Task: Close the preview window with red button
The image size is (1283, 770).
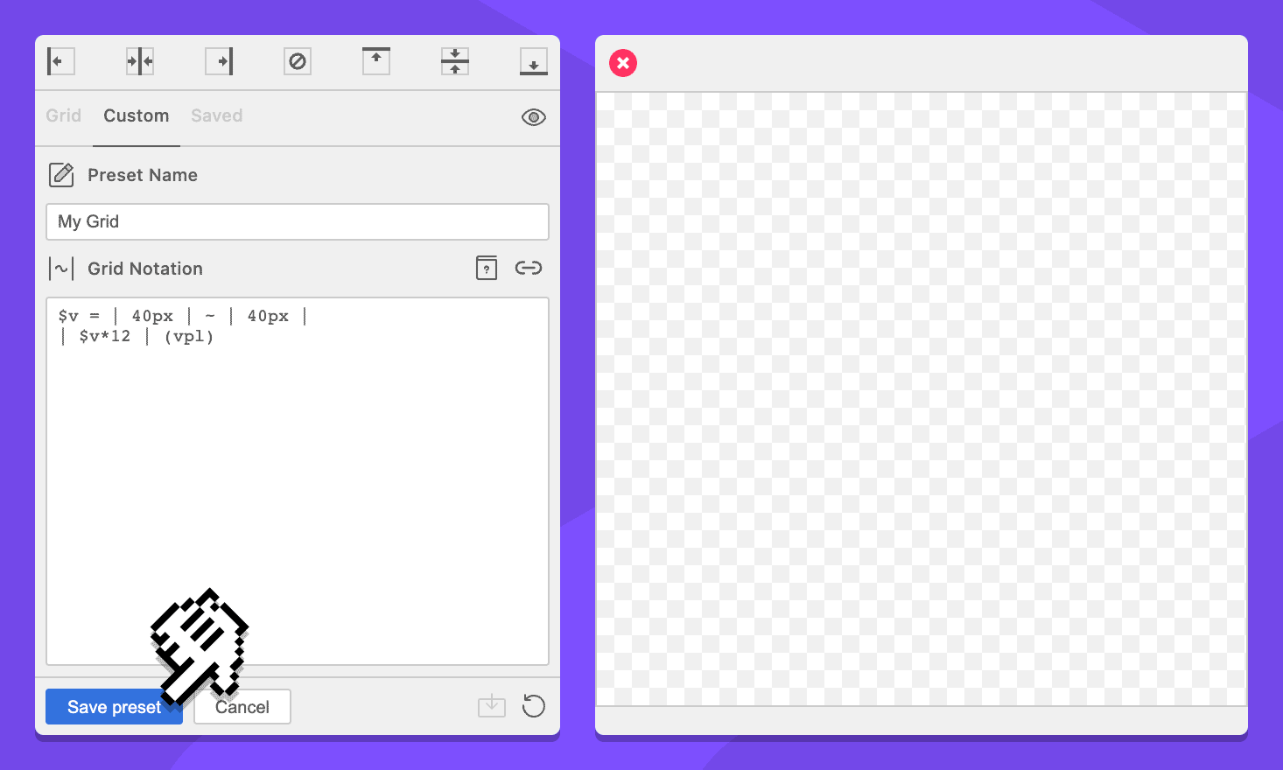Action: (623, 63)
